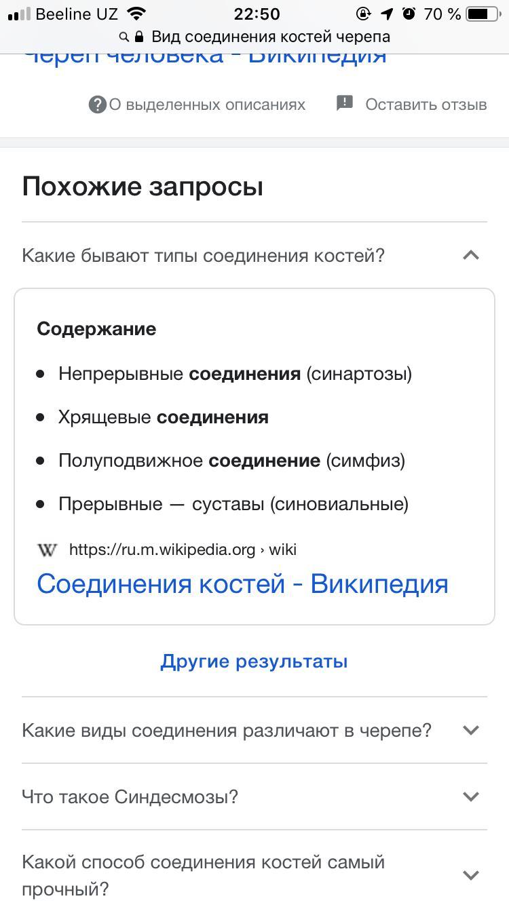Tap the ru.m.wikipedia.org URL breadcrumb
509x905 pixels.
[183, 550]
